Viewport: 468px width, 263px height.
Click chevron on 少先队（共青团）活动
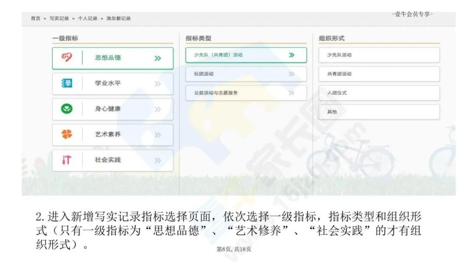point(292,55)
